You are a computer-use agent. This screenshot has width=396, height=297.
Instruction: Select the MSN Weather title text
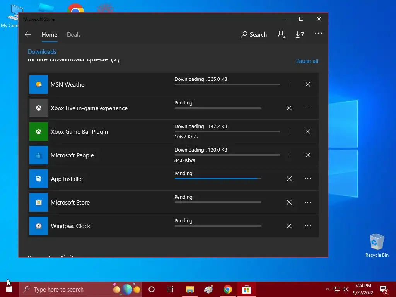68,85
